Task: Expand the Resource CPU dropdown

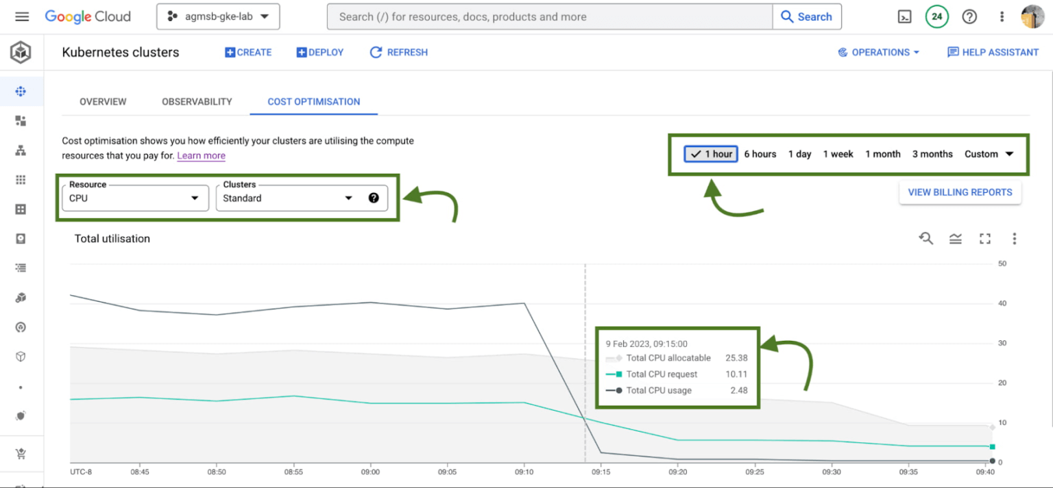Action: point(134,198)
